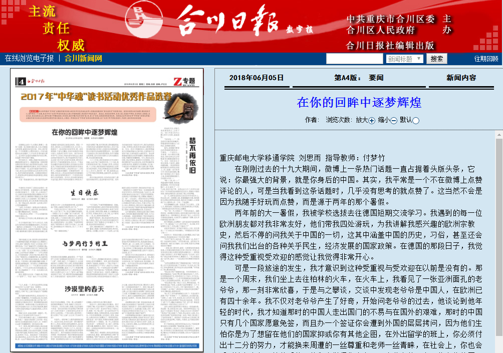Open 往期回顾 past issues
The image size is (503, 353).
coord(486,59)
